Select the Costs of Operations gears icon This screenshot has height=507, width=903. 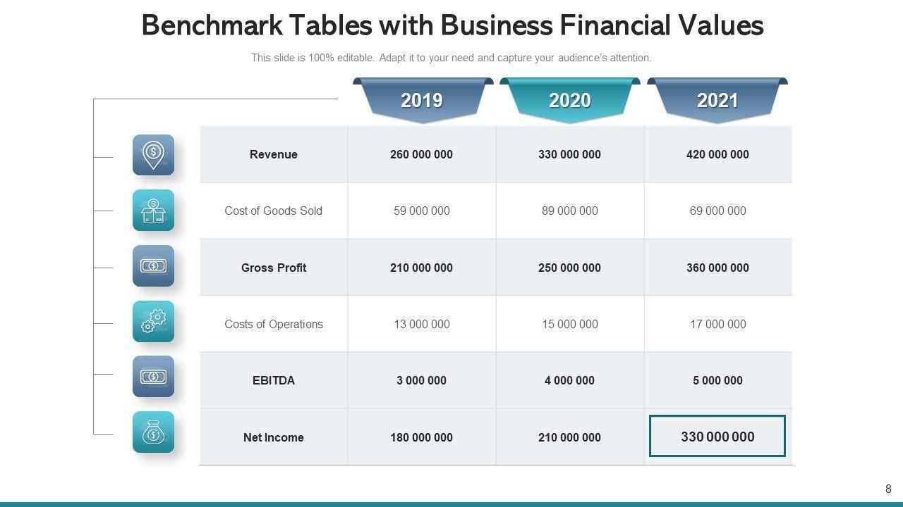(153, 322)
